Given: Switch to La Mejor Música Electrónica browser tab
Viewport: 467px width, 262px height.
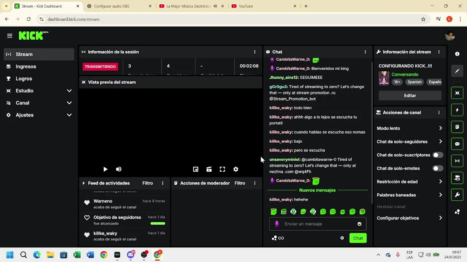Looking at the screenshot, I should click(192, 6).
